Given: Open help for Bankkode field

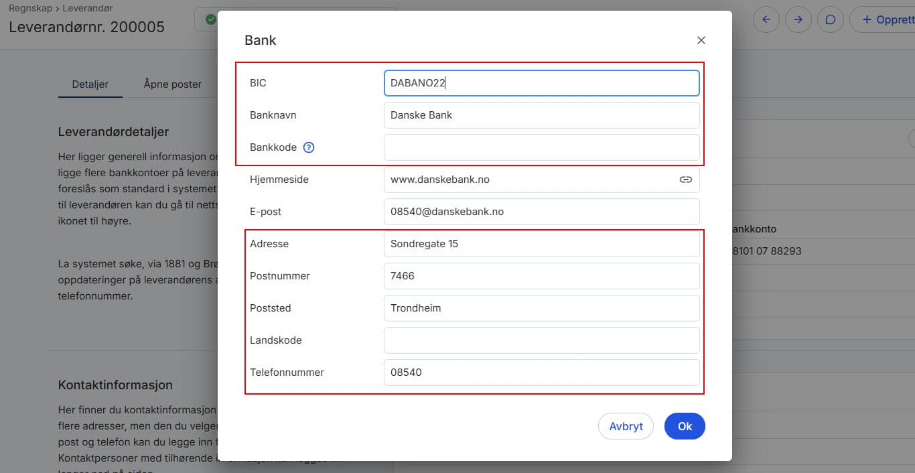Looking at the screenshot, I should point(309,147).
